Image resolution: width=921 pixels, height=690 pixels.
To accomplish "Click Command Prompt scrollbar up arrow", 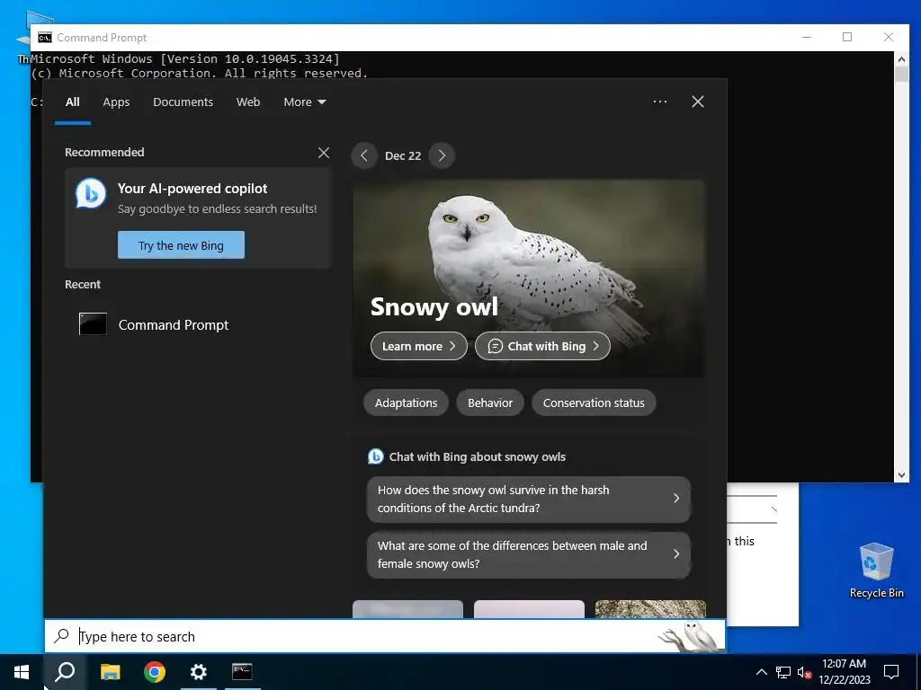I will click(901, 58).
